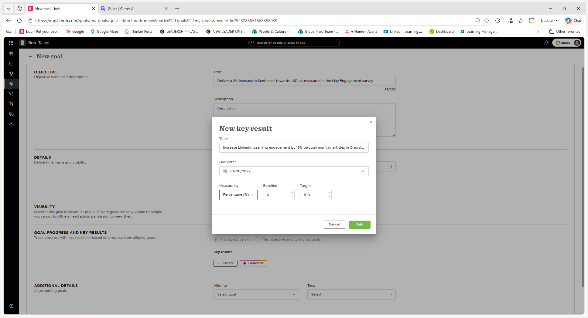Clear the due date with the x icon

363,171
